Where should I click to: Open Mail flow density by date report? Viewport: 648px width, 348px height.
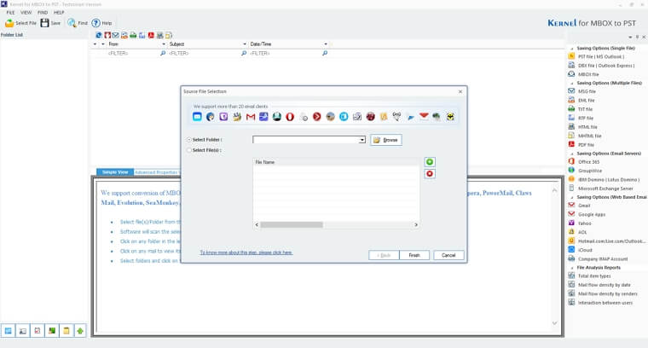point(599,285)
